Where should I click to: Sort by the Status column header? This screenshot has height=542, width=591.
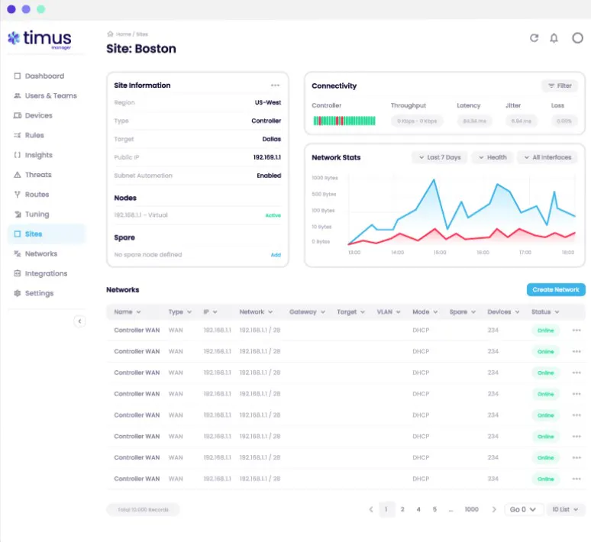point(545,312)
